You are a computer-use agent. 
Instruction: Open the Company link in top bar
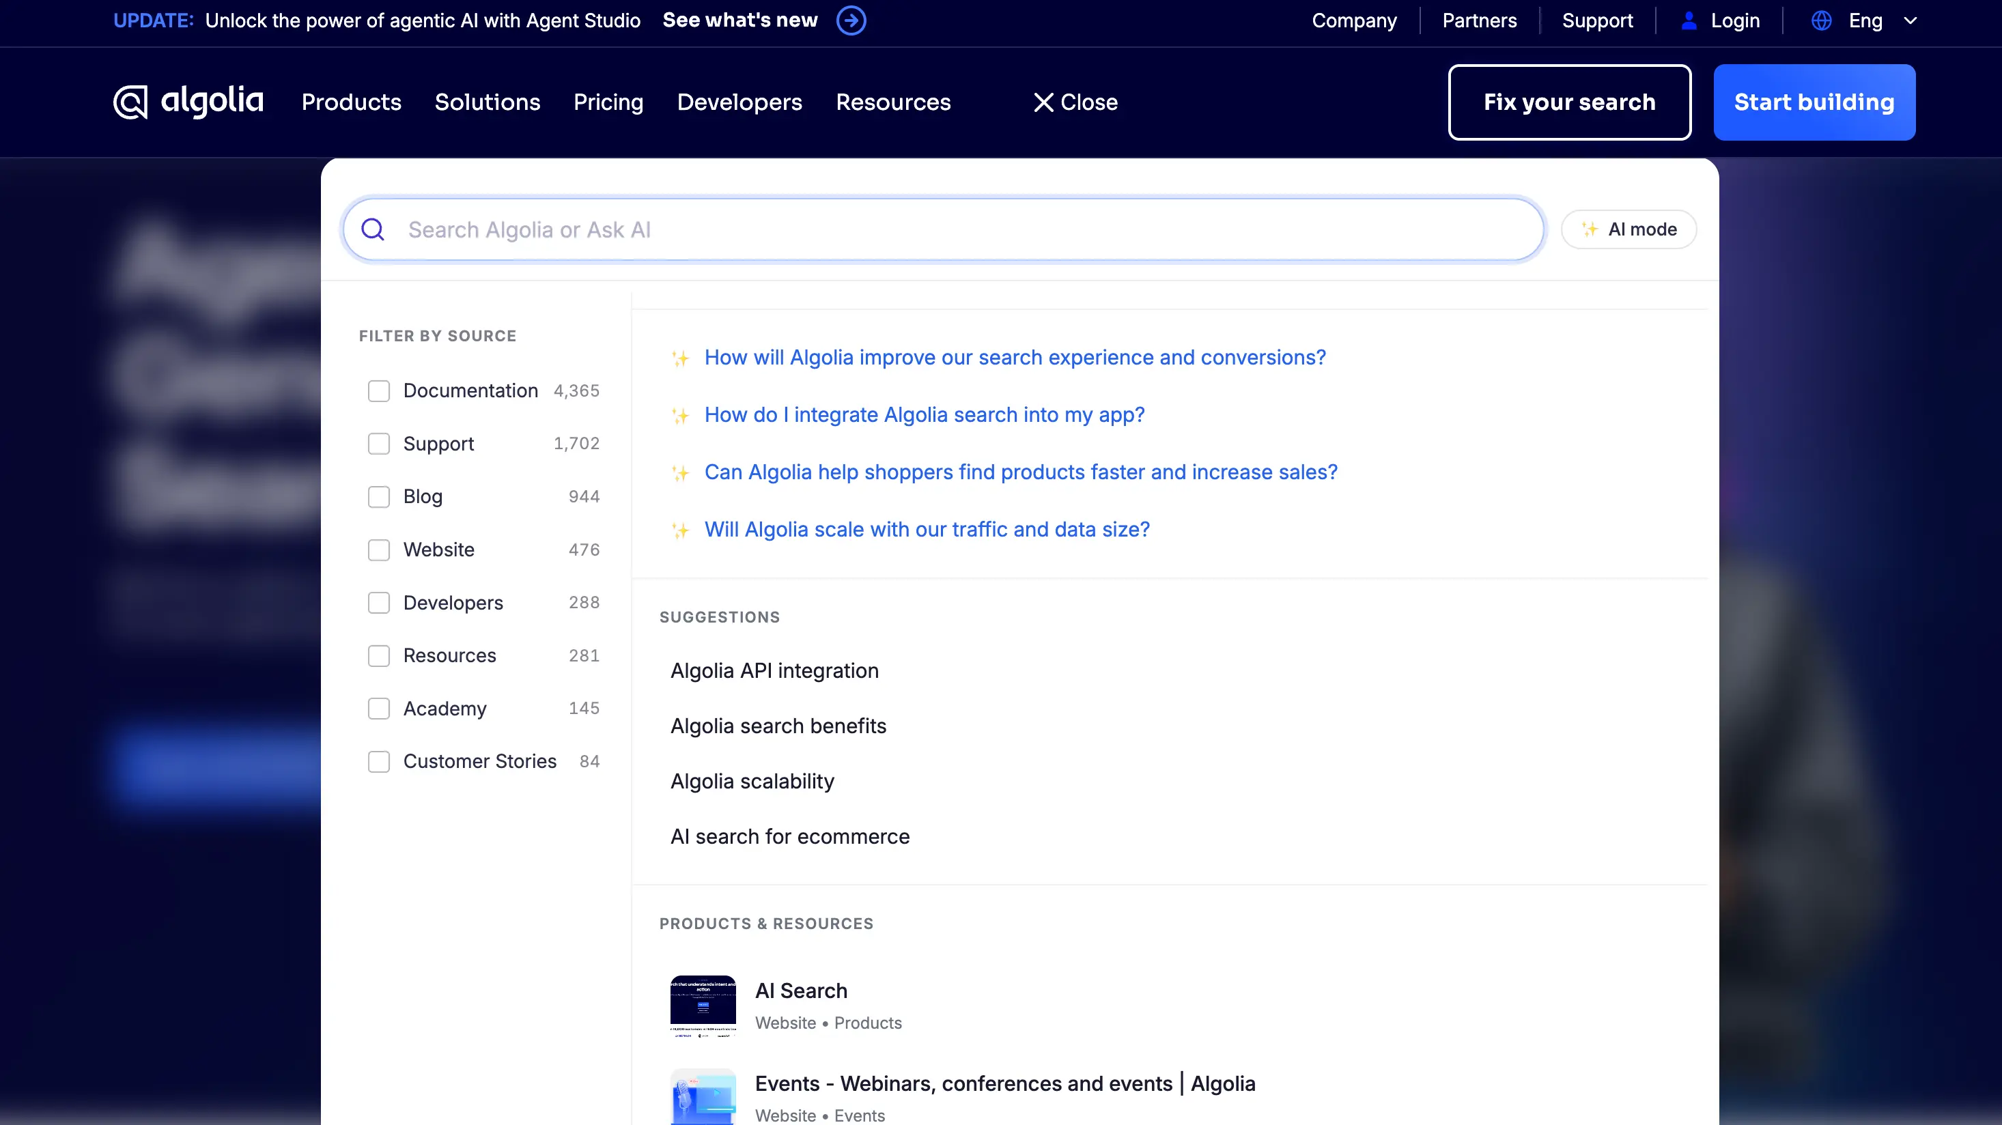click(1354, 21)
